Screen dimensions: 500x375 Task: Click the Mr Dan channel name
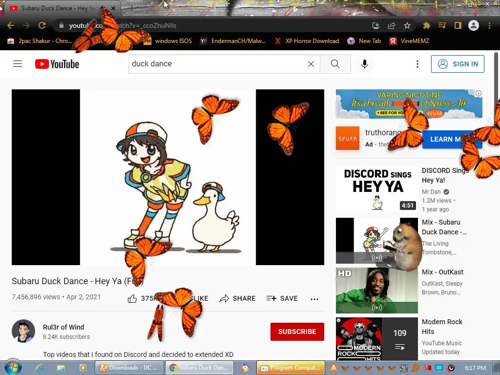tap(431, 191)
